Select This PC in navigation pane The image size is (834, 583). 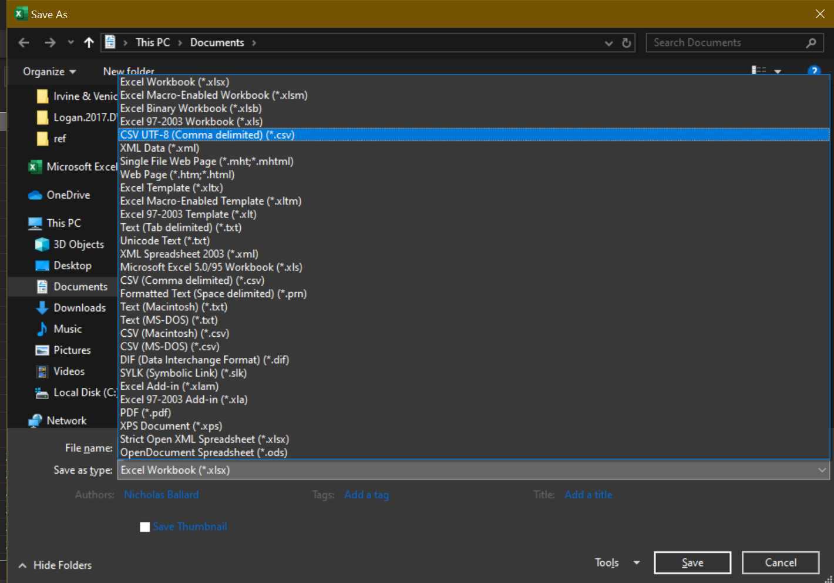(55, 223)
